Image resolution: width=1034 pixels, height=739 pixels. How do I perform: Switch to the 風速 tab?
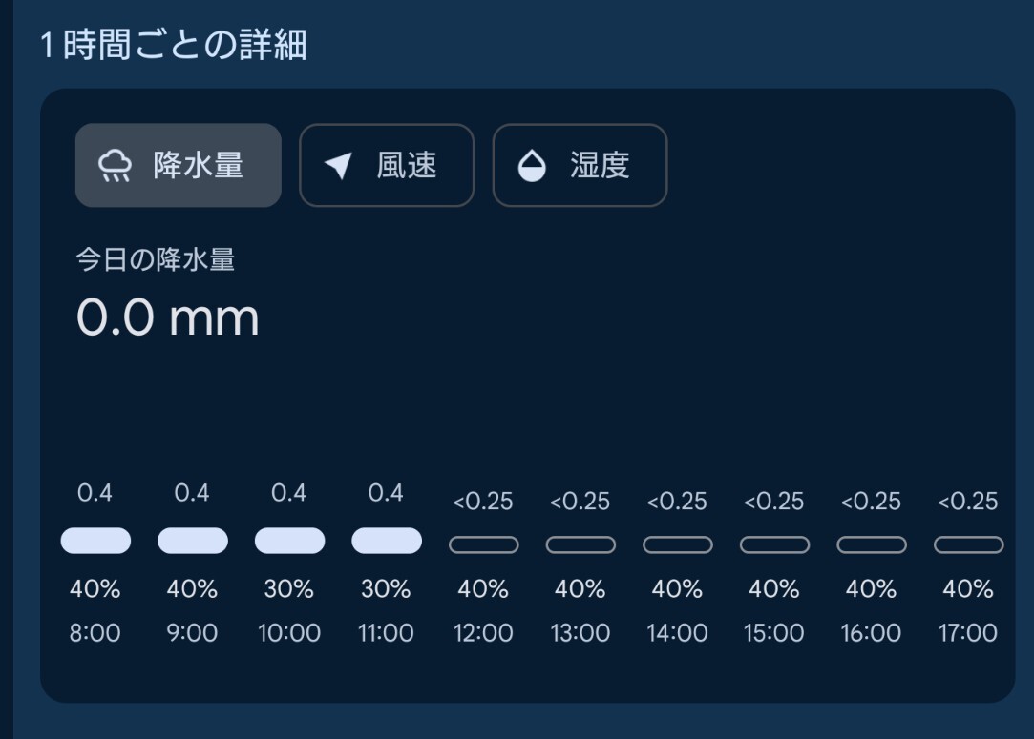tap(387, 166)
